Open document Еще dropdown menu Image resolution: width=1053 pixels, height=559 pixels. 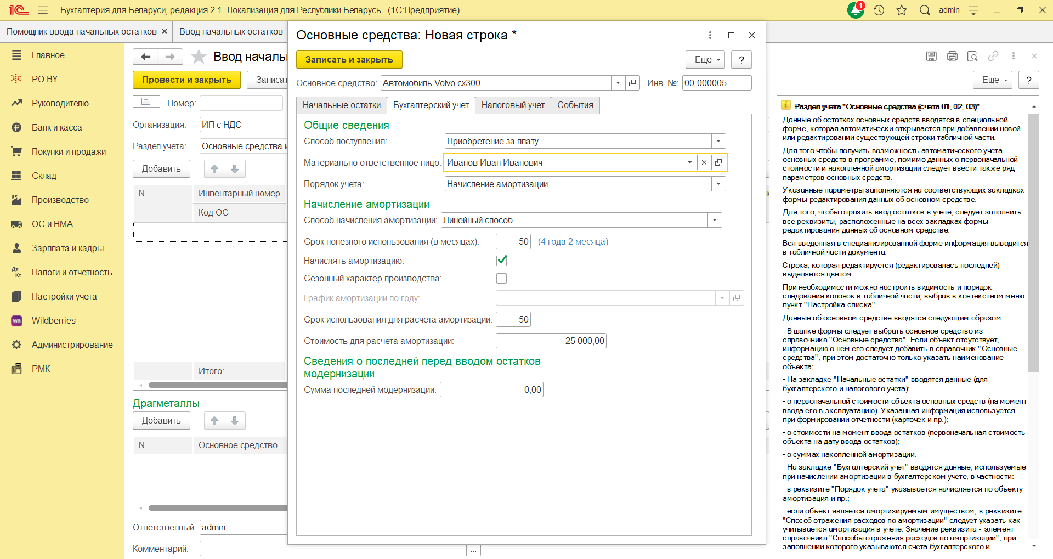pos(993,80)
